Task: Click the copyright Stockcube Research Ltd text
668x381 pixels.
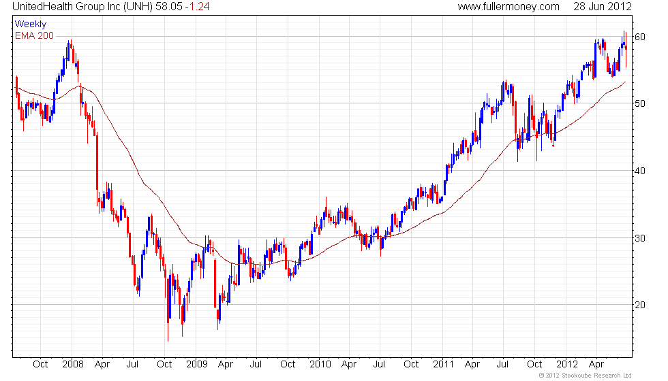Action: pyautogui.click(x=586, y=375)
